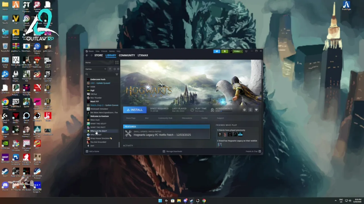The height and width of the screenshot is (204, 364).
Task: Open the Friends menu
Action: (x=104, y=51)
